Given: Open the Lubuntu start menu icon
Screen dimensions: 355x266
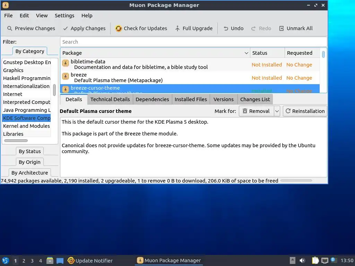Looking at the screenshot, I should [6, 260].
